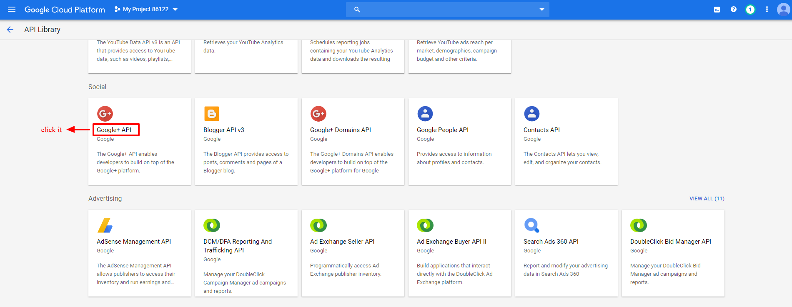Open DoubleClick Bid Manager API title
792x307 pixels.
[670, 242]
